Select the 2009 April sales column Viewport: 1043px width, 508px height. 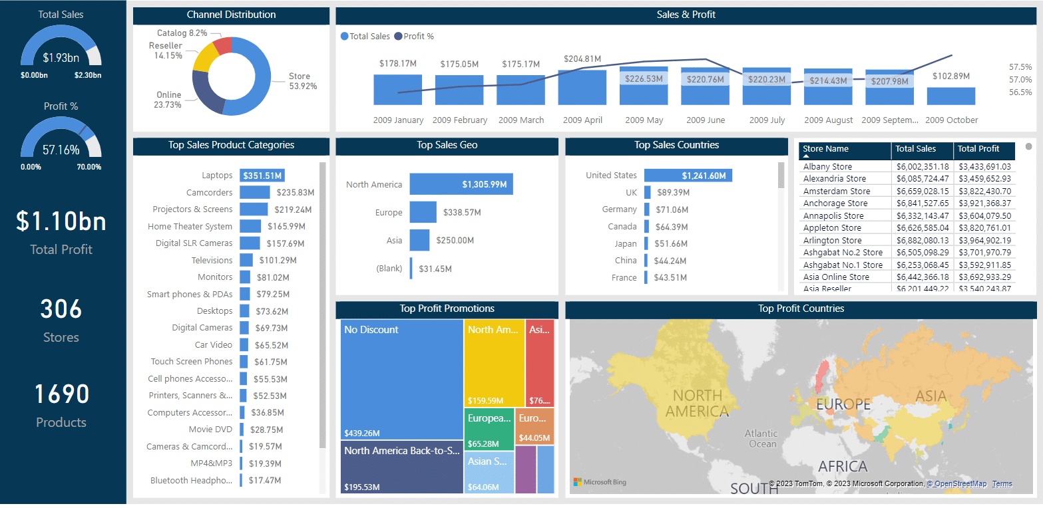coord(582,87)
